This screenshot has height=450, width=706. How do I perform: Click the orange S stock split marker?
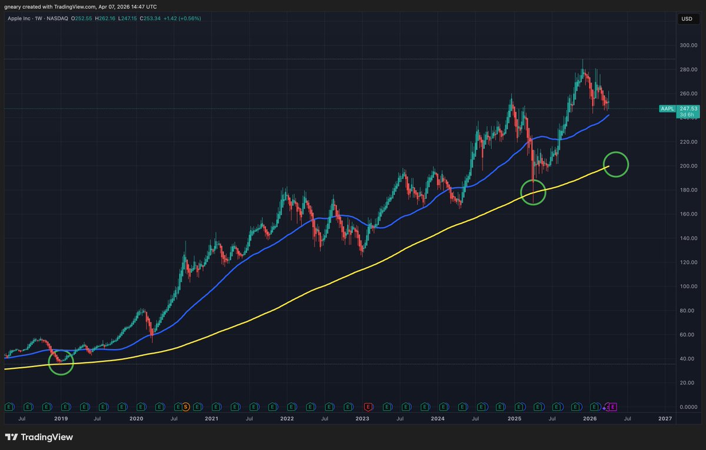point(186,406)
